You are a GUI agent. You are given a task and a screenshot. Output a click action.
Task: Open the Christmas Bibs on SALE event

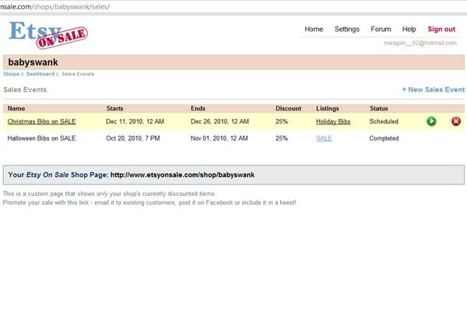[42, 121]
